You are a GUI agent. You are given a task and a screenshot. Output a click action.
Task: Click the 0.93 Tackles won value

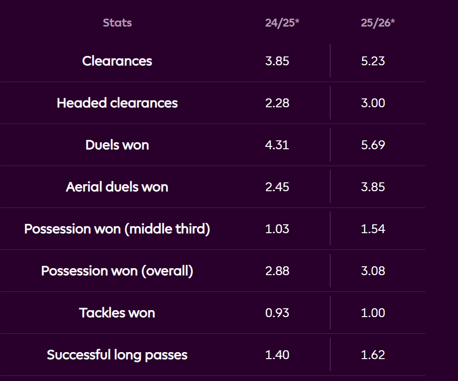click(x=277, y=313)
